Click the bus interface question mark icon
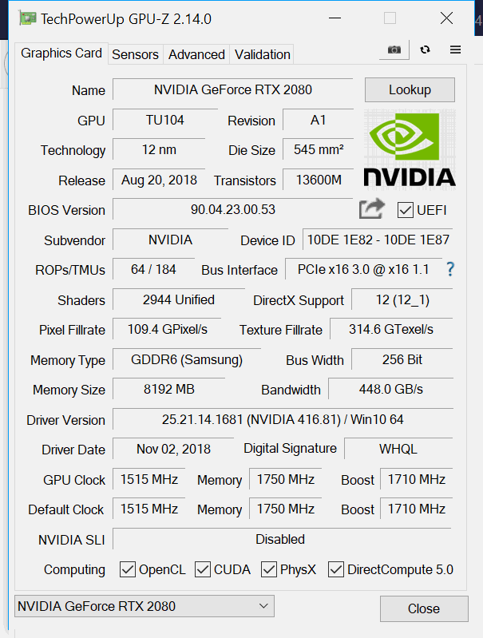This screenshot has width=483, height=638. point(450,269)
